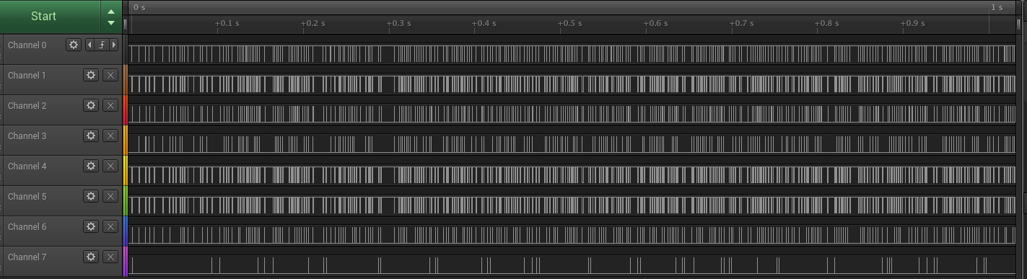Open Channel 2 settings gear
1027x279 pixels.
pyautogui.click(x=91, y=105)
